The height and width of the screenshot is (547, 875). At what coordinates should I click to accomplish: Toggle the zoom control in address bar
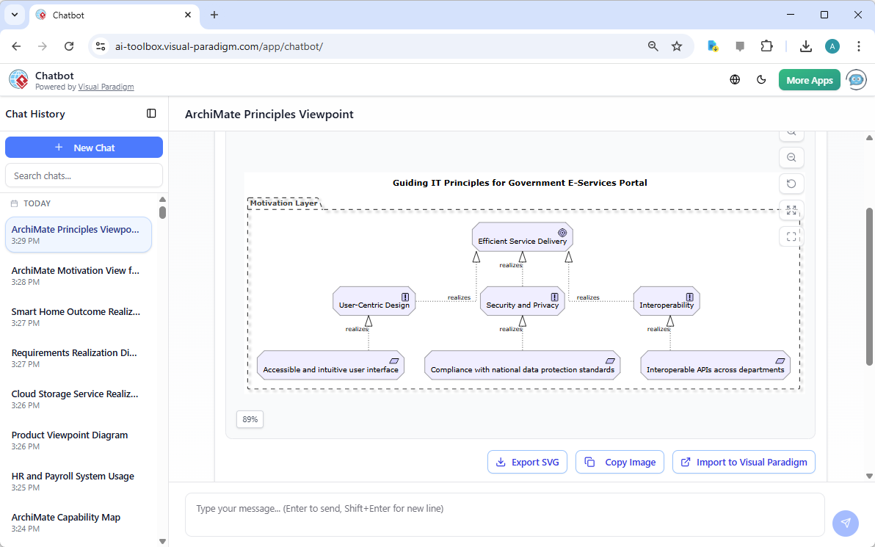point(653,46)
